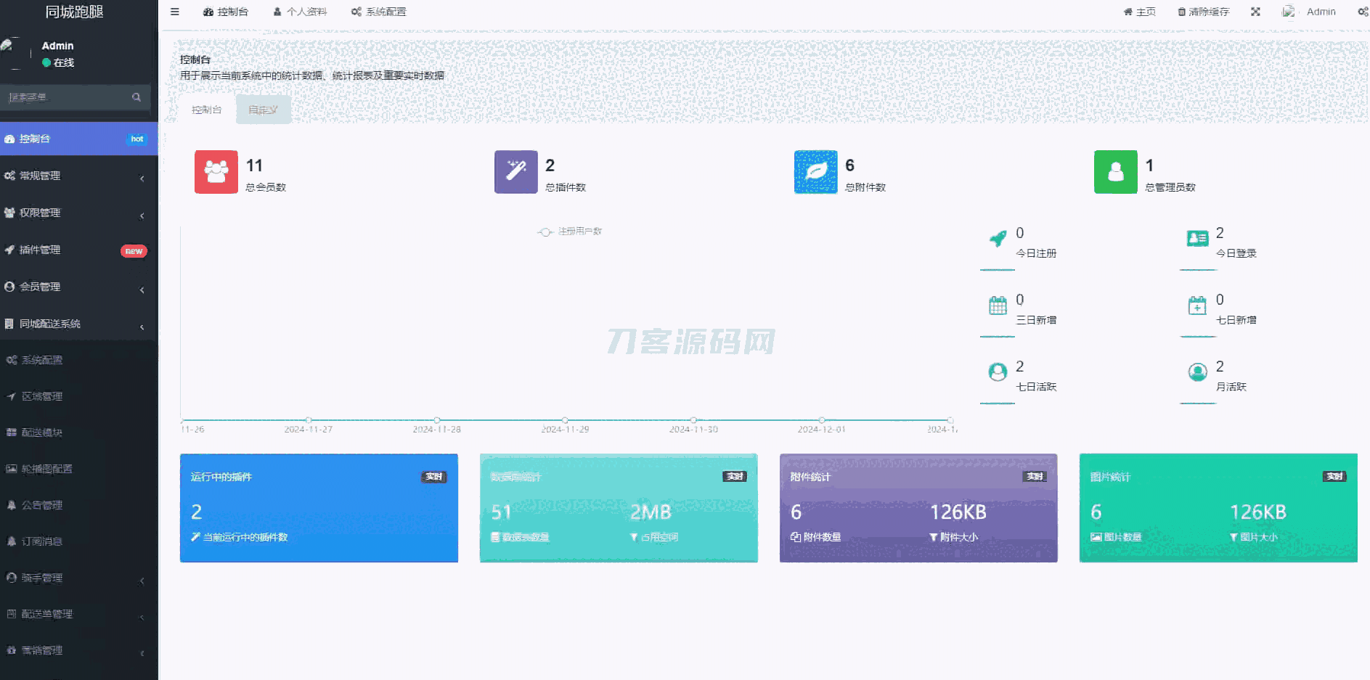The image size is (1370, 680).
Task: Click the 附件数量 copy icon in 附件统计 card
Action: pos(796,537)
